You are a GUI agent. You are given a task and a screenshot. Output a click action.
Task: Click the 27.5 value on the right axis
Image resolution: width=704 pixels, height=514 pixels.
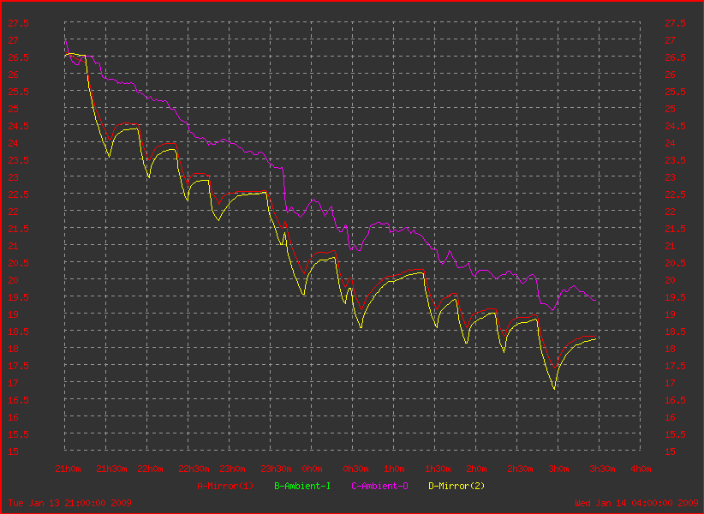[x=675, y=23]
